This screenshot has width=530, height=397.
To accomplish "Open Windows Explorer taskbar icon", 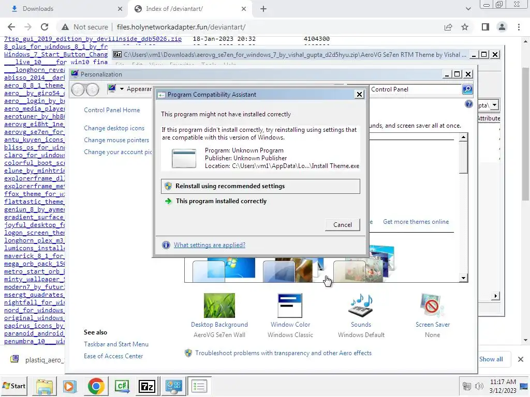I will (x=45, y=386).
